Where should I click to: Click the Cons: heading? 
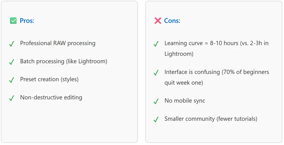(x=172, y=21)
